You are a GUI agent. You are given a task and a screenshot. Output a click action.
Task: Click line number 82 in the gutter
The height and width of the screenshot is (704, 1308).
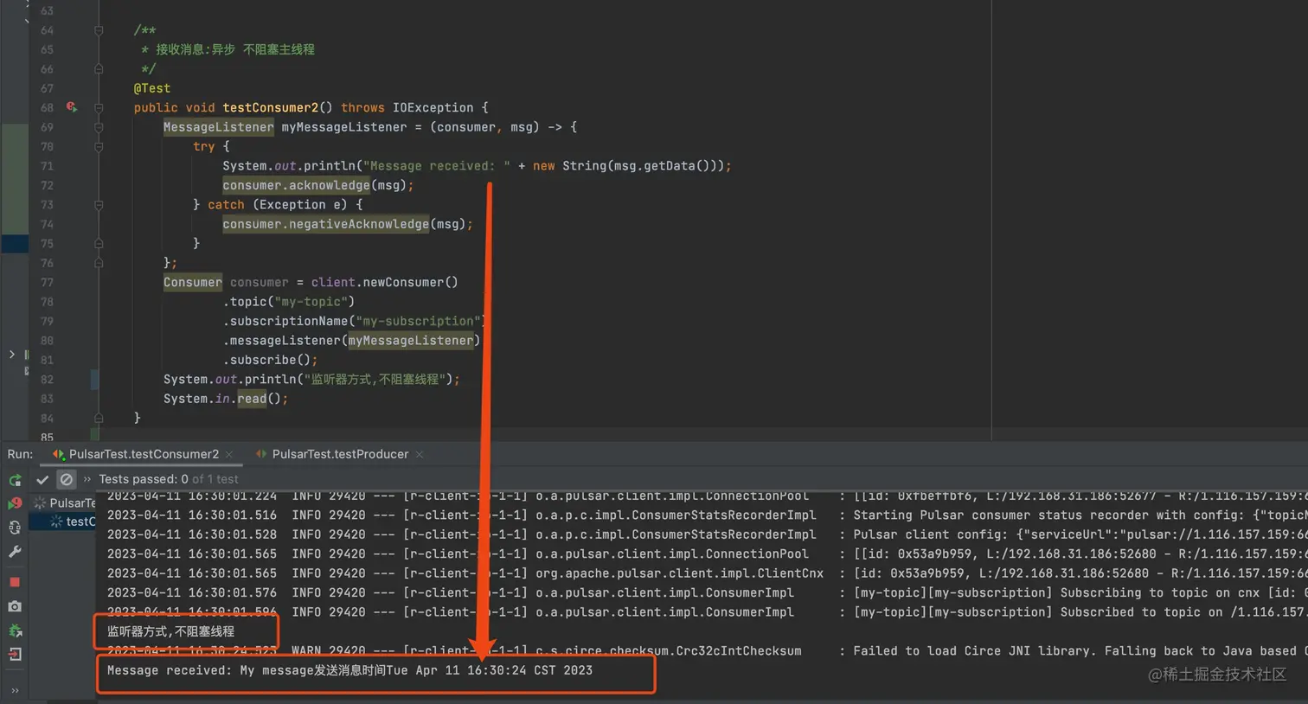pyautogui.click(x=47, y=380)
